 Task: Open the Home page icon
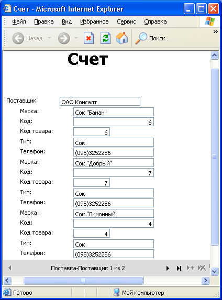[x=122, y=38]
